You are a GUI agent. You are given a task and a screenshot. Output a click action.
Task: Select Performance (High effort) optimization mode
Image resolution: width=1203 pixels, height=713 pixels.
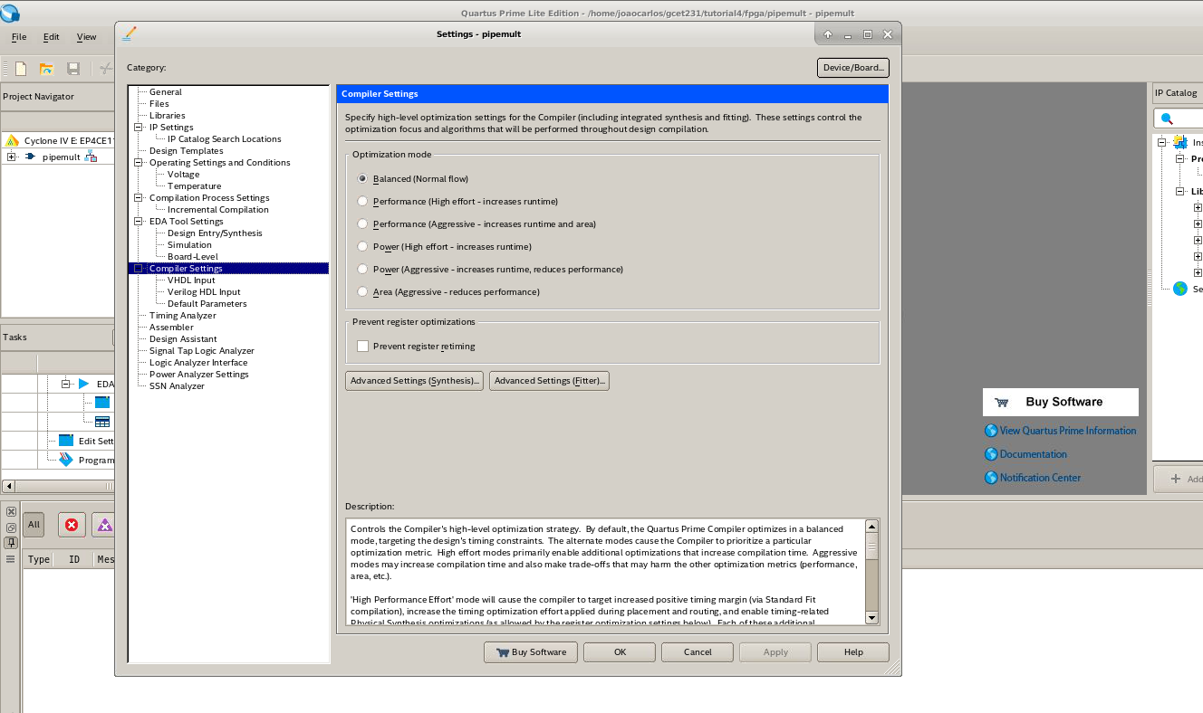click(363, 202)
